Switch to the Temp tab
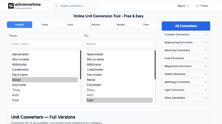 click(x=45, y=24)
